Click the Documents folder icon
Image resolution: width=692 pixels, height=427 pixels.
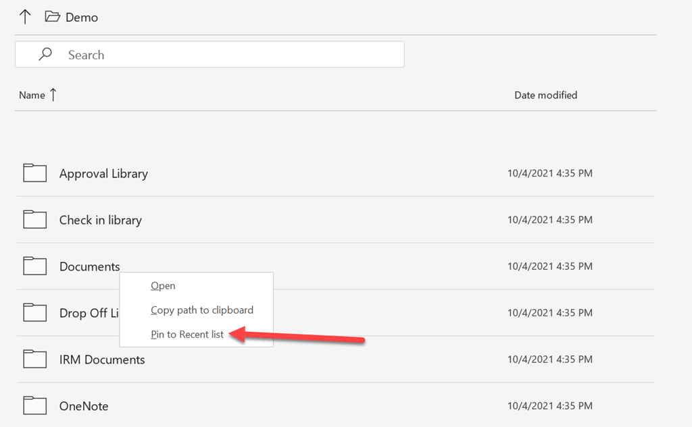click(34, 266)
